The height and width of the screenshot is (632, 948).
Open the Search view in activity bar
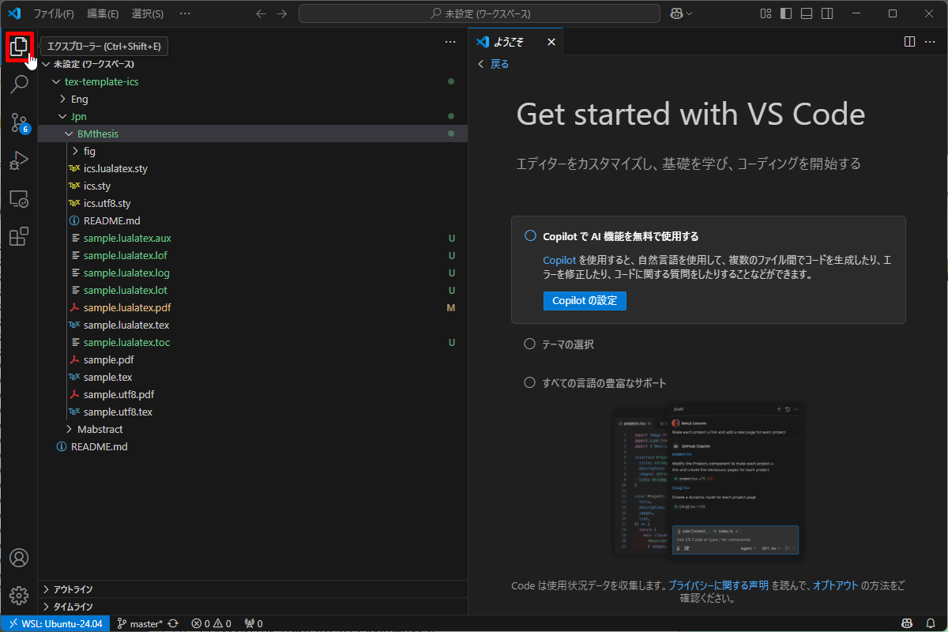19,85
